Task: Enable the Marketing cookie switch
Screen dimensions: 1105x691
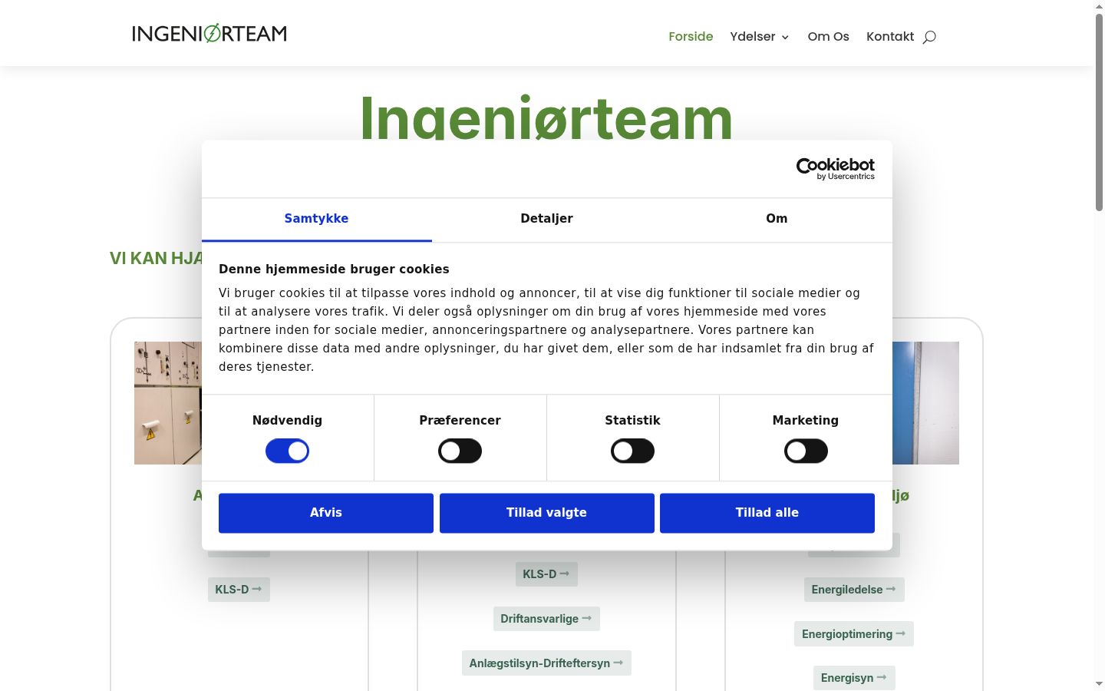Action: pyautogui.click(x=806, y=451)
